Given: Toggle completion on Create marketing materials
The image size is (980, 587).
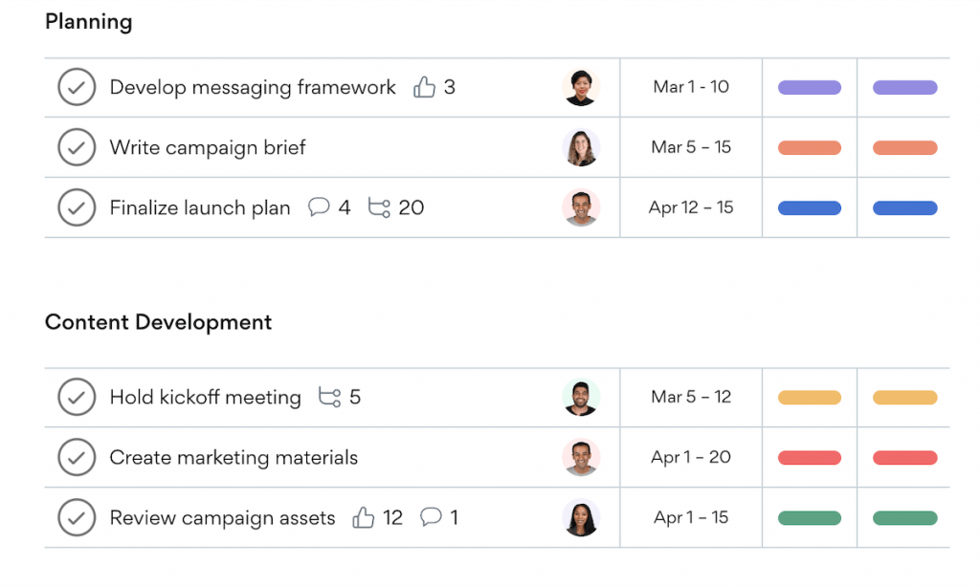Looking at the screenshot, I should pyautogui.click(x=77, y=457).
